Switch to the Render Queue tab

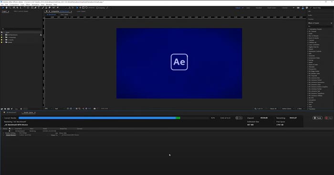tap(28, 113)
